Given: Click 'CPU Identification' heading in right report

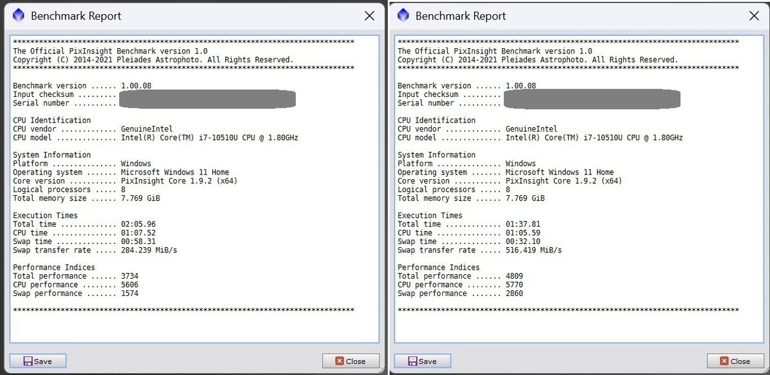Looking at the screenshot, I should 436,120.
